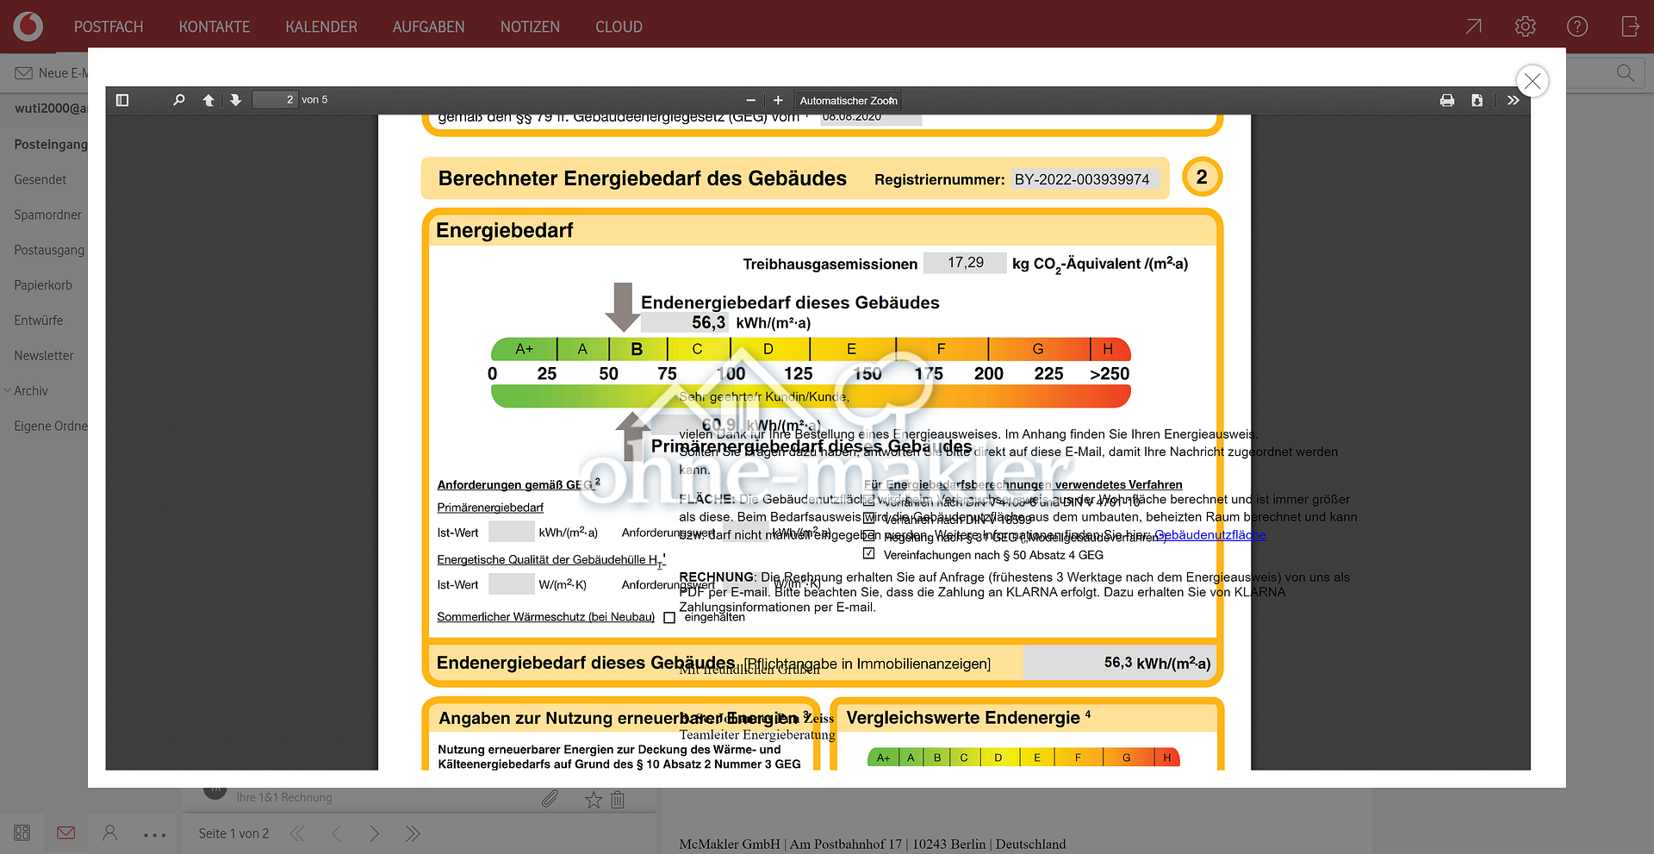Viewport: 1654px width, 854px height.
Task: Download the PDF file
Action: (x=1477, y=100)
